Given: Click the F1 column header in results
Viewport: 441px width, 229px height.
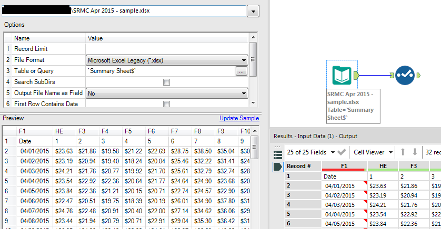Looking at the screenshot, I should coord(344,166).
